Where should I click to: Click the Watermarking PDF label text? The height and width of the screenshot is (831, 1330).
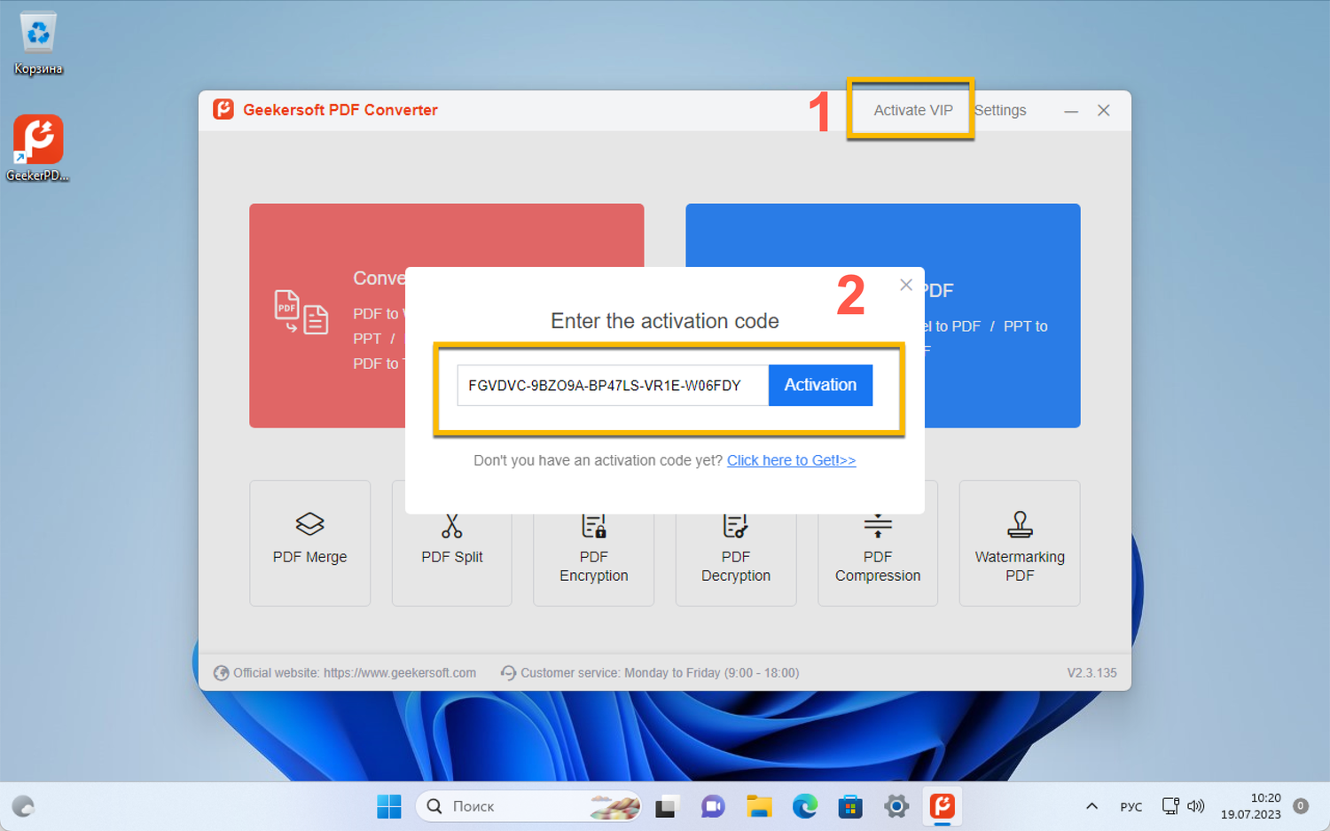1020,566
